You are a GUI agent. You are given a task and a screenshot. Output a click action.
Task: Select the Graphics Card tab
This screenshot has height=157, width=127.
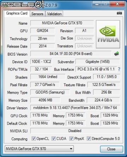point(17,13)
